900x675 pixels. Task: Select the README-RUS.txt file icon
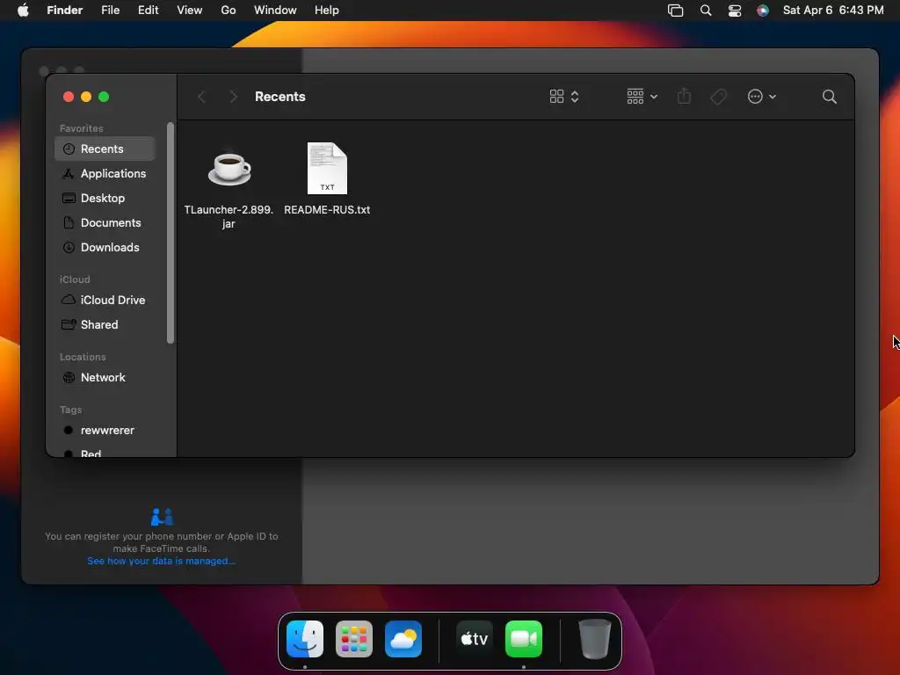click(327, 168)
